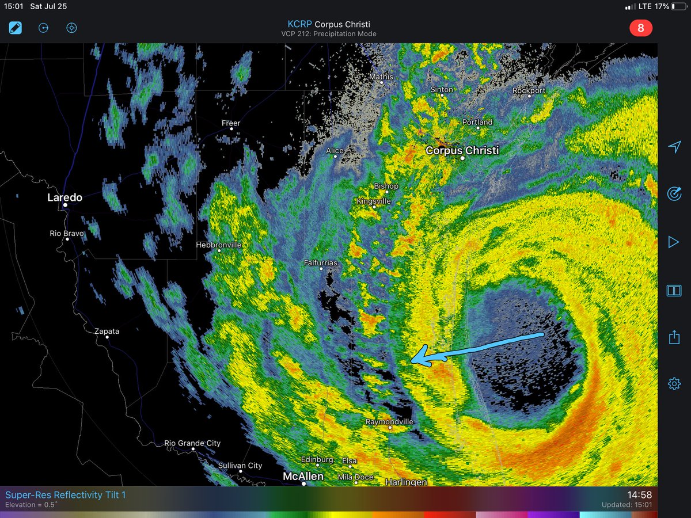Tap the Raymondville map label
This screenshot has height=518, width=691.
(x=389, y=422)
